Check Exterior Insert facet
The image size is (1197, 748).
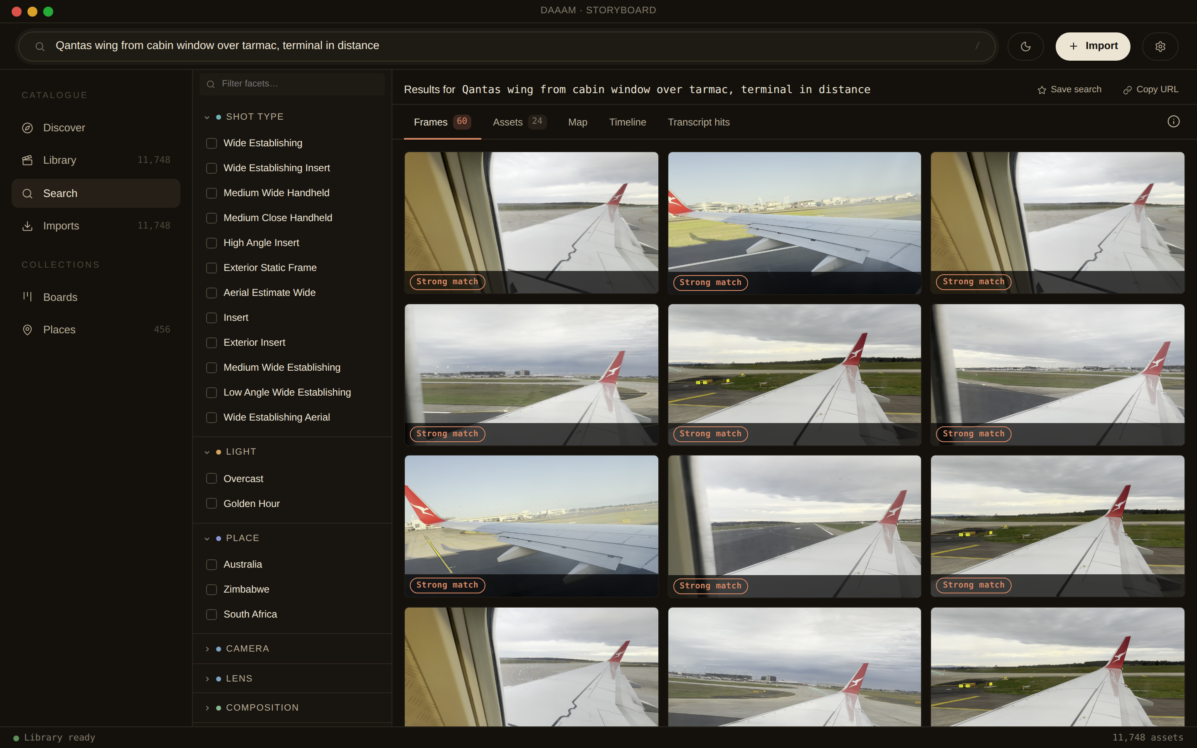point(211,343)
